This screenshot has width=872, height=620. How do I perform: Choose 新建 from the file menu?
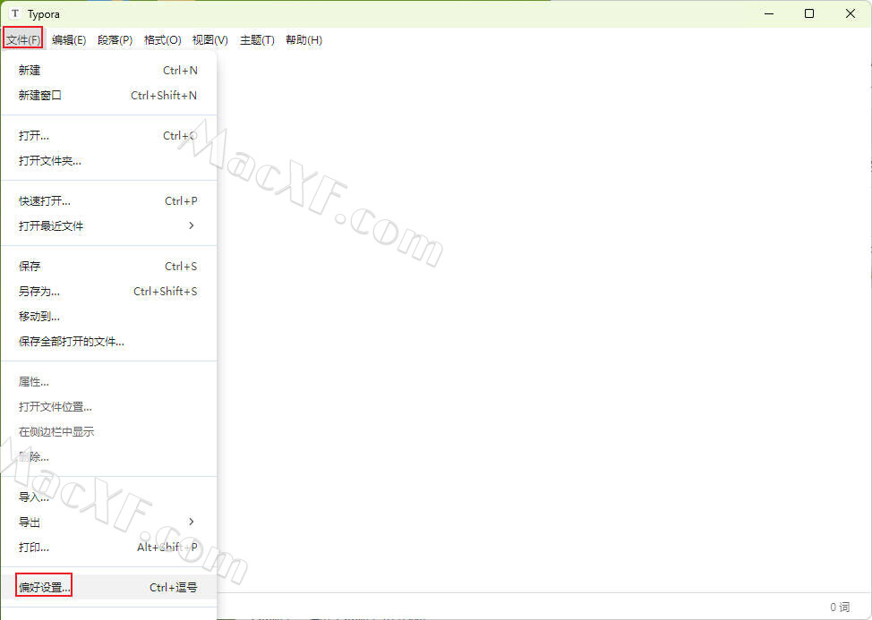(x=108, y=71)
